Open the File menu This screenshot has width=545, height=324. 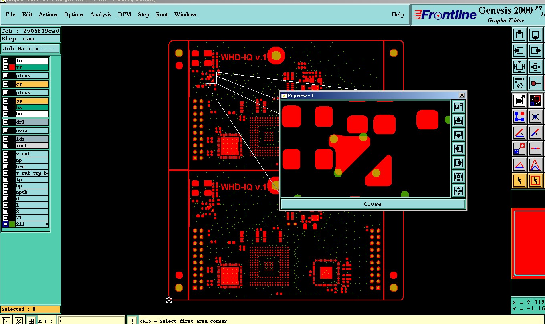pyautogui.click(x=10, y=15)
